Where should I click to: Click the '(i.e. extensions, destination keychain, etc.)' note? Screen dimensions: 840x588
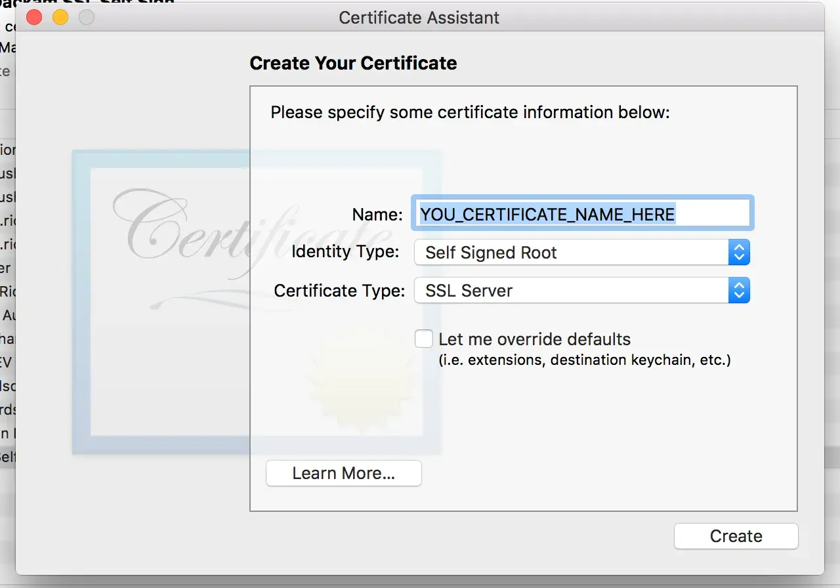coord(584,360)
